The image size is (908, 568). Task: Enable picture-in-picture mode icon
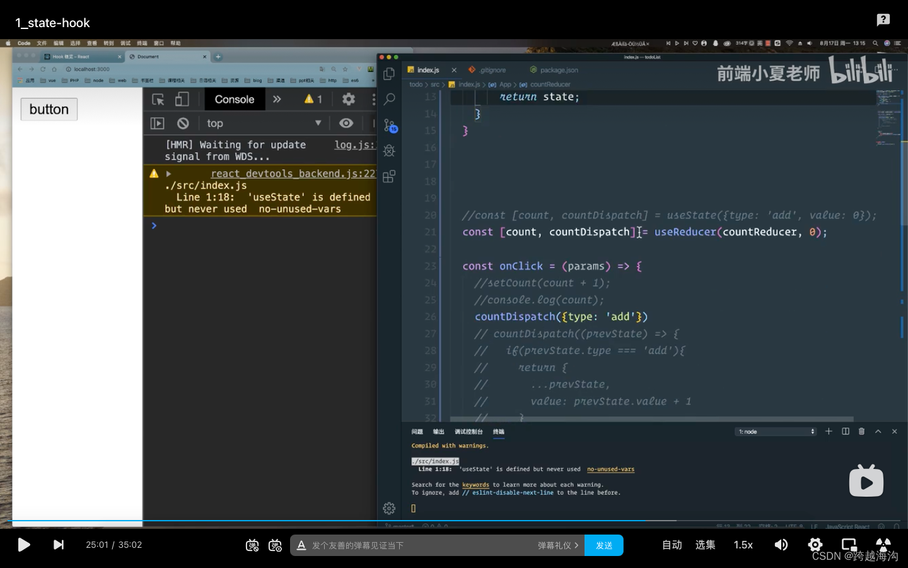pyautogui.click(x=849, y=545)
